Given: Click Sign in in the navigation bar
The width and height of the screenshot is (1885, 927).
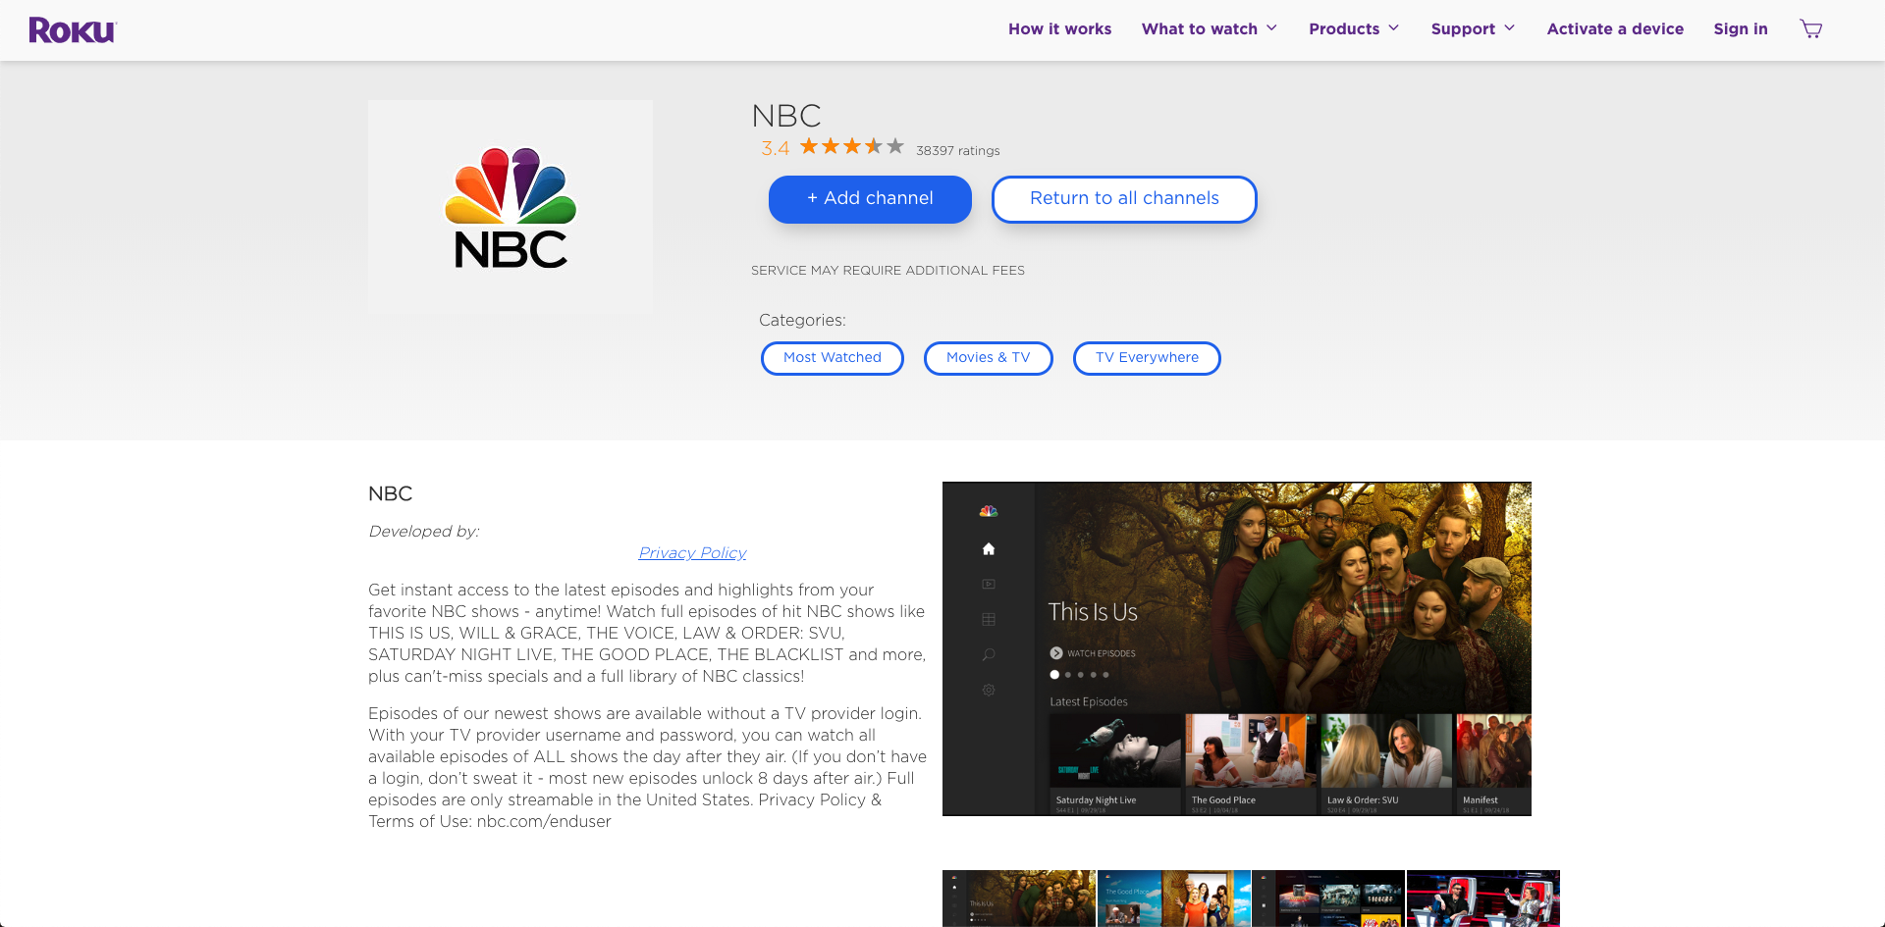Looking at the screenshot, I should 1741,28.
